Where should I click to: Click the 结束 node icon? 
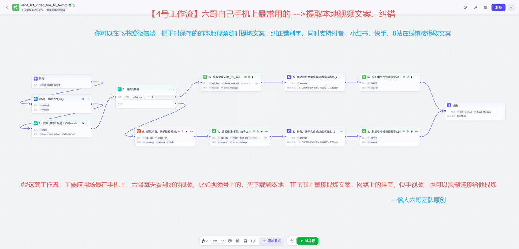[x=449, y=105]
